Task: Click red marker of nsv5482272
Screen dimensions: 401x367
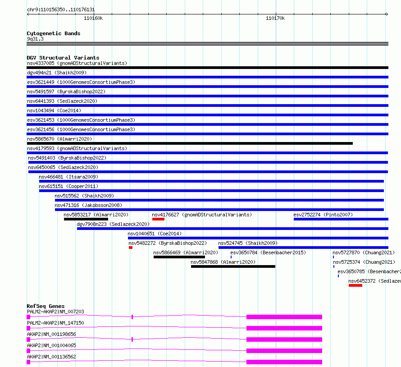Action: coord(130,248)
